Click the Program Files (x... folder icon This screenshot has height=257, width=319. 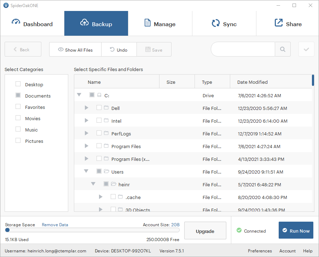(x=106, y=158)
